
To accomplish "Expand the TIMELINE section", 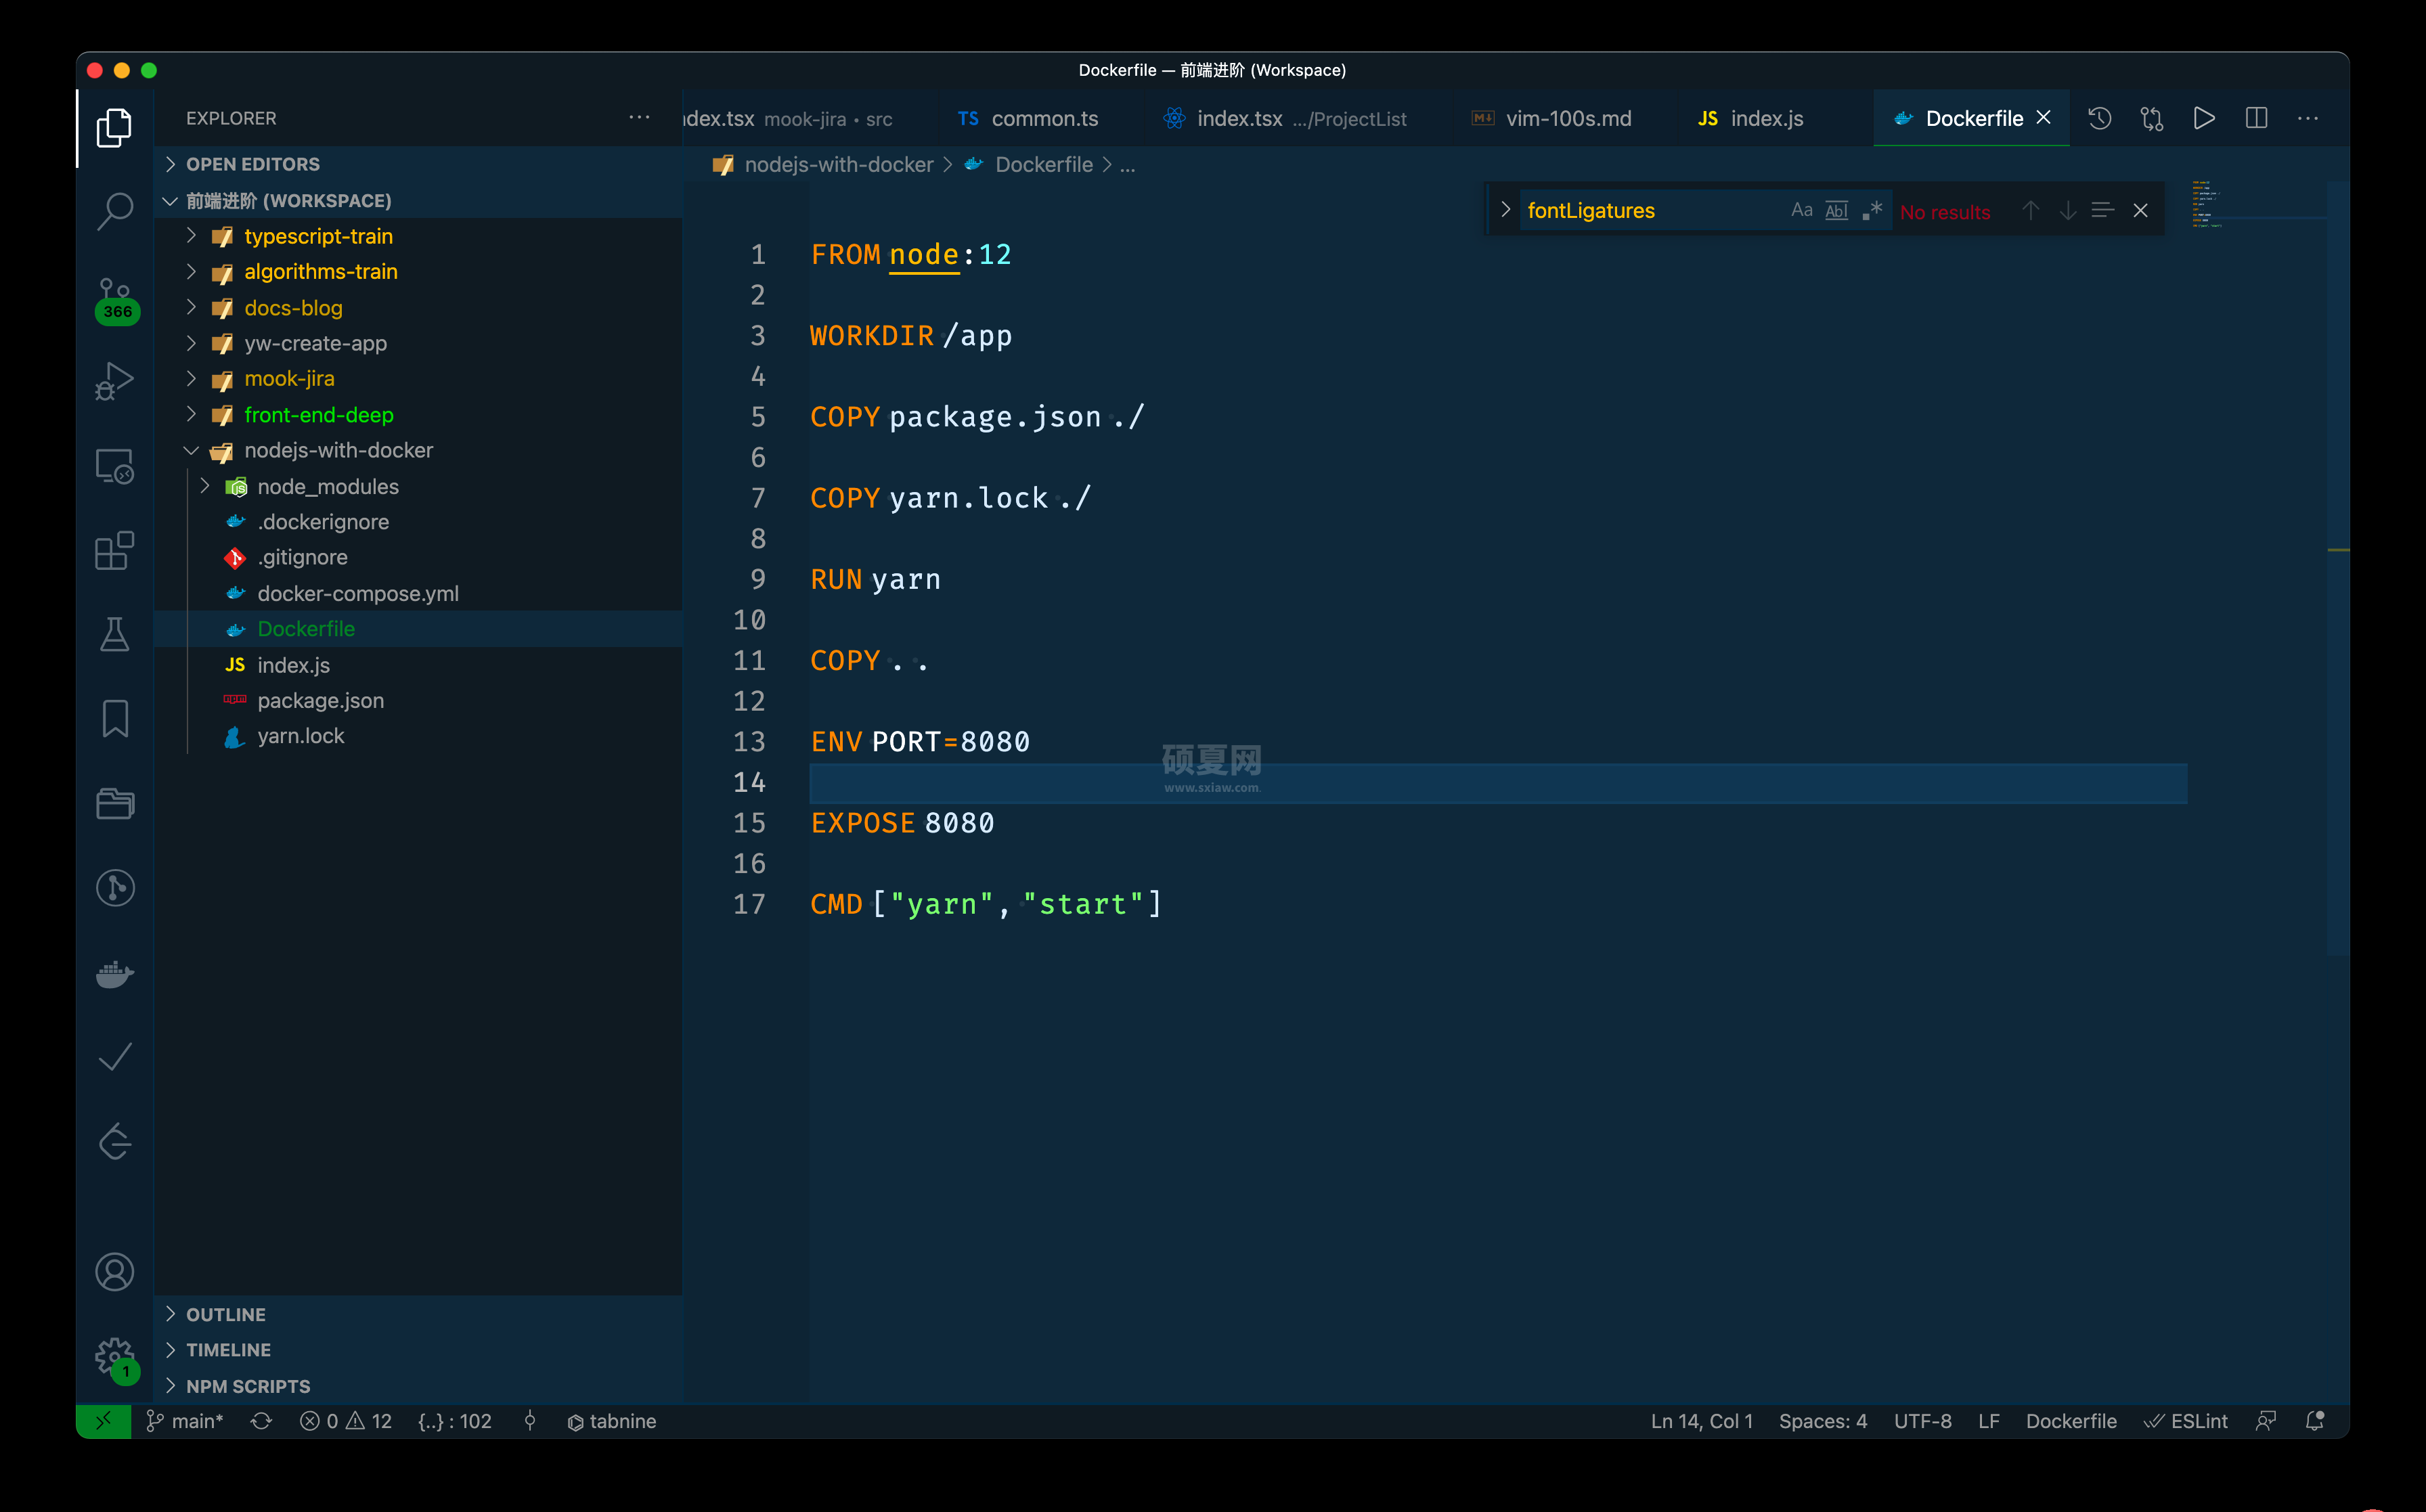I will [x=418, y=1349].
